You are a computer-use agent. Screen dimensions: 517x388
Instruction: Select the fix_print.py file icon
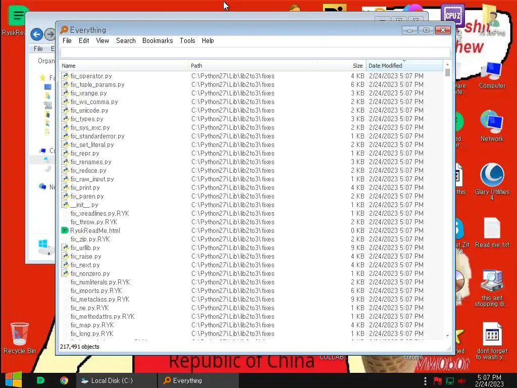(x=65, y=187)
